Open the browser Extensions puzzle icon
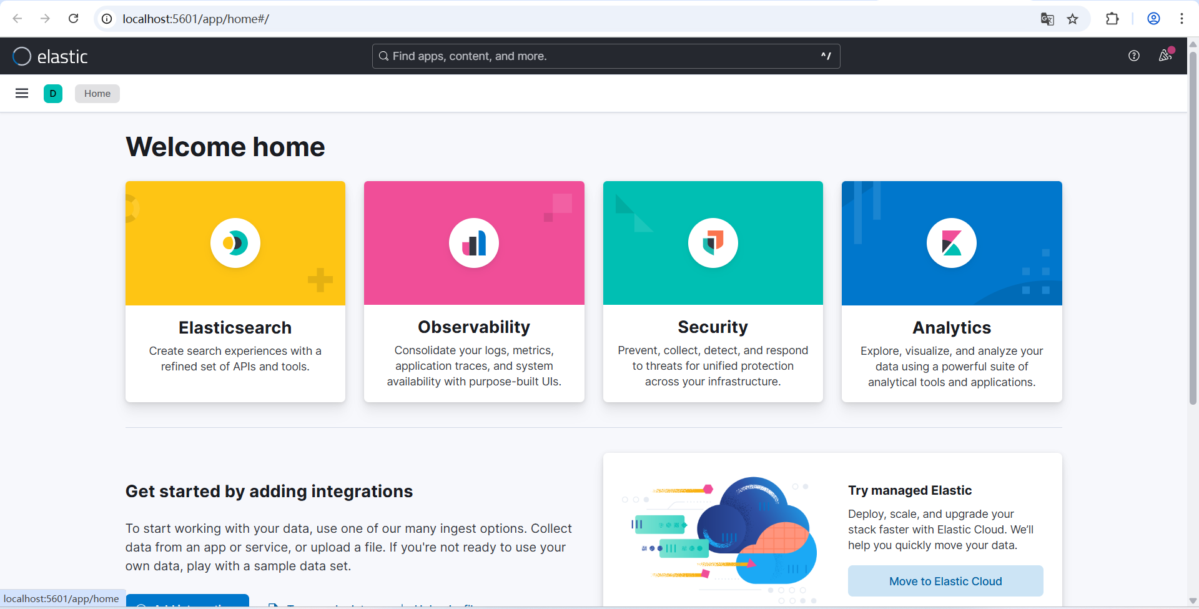This screenshot has height=609, width=1199. coord(1112,19)
